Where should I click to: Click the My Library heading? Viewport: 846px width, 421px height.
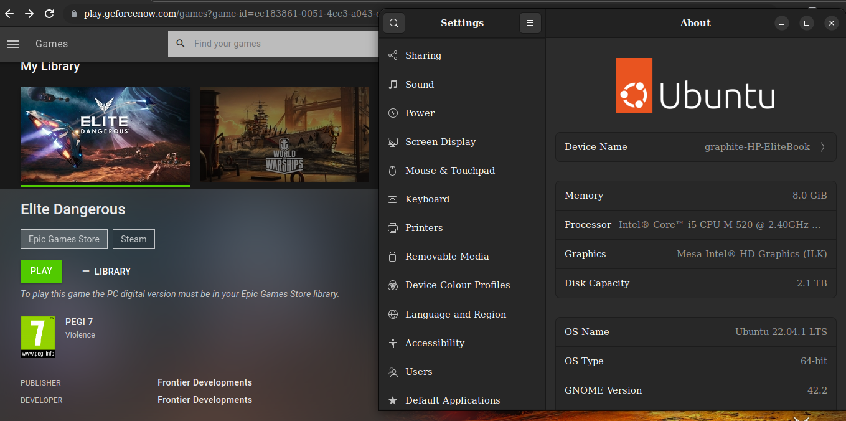click(x=50, y=66)
